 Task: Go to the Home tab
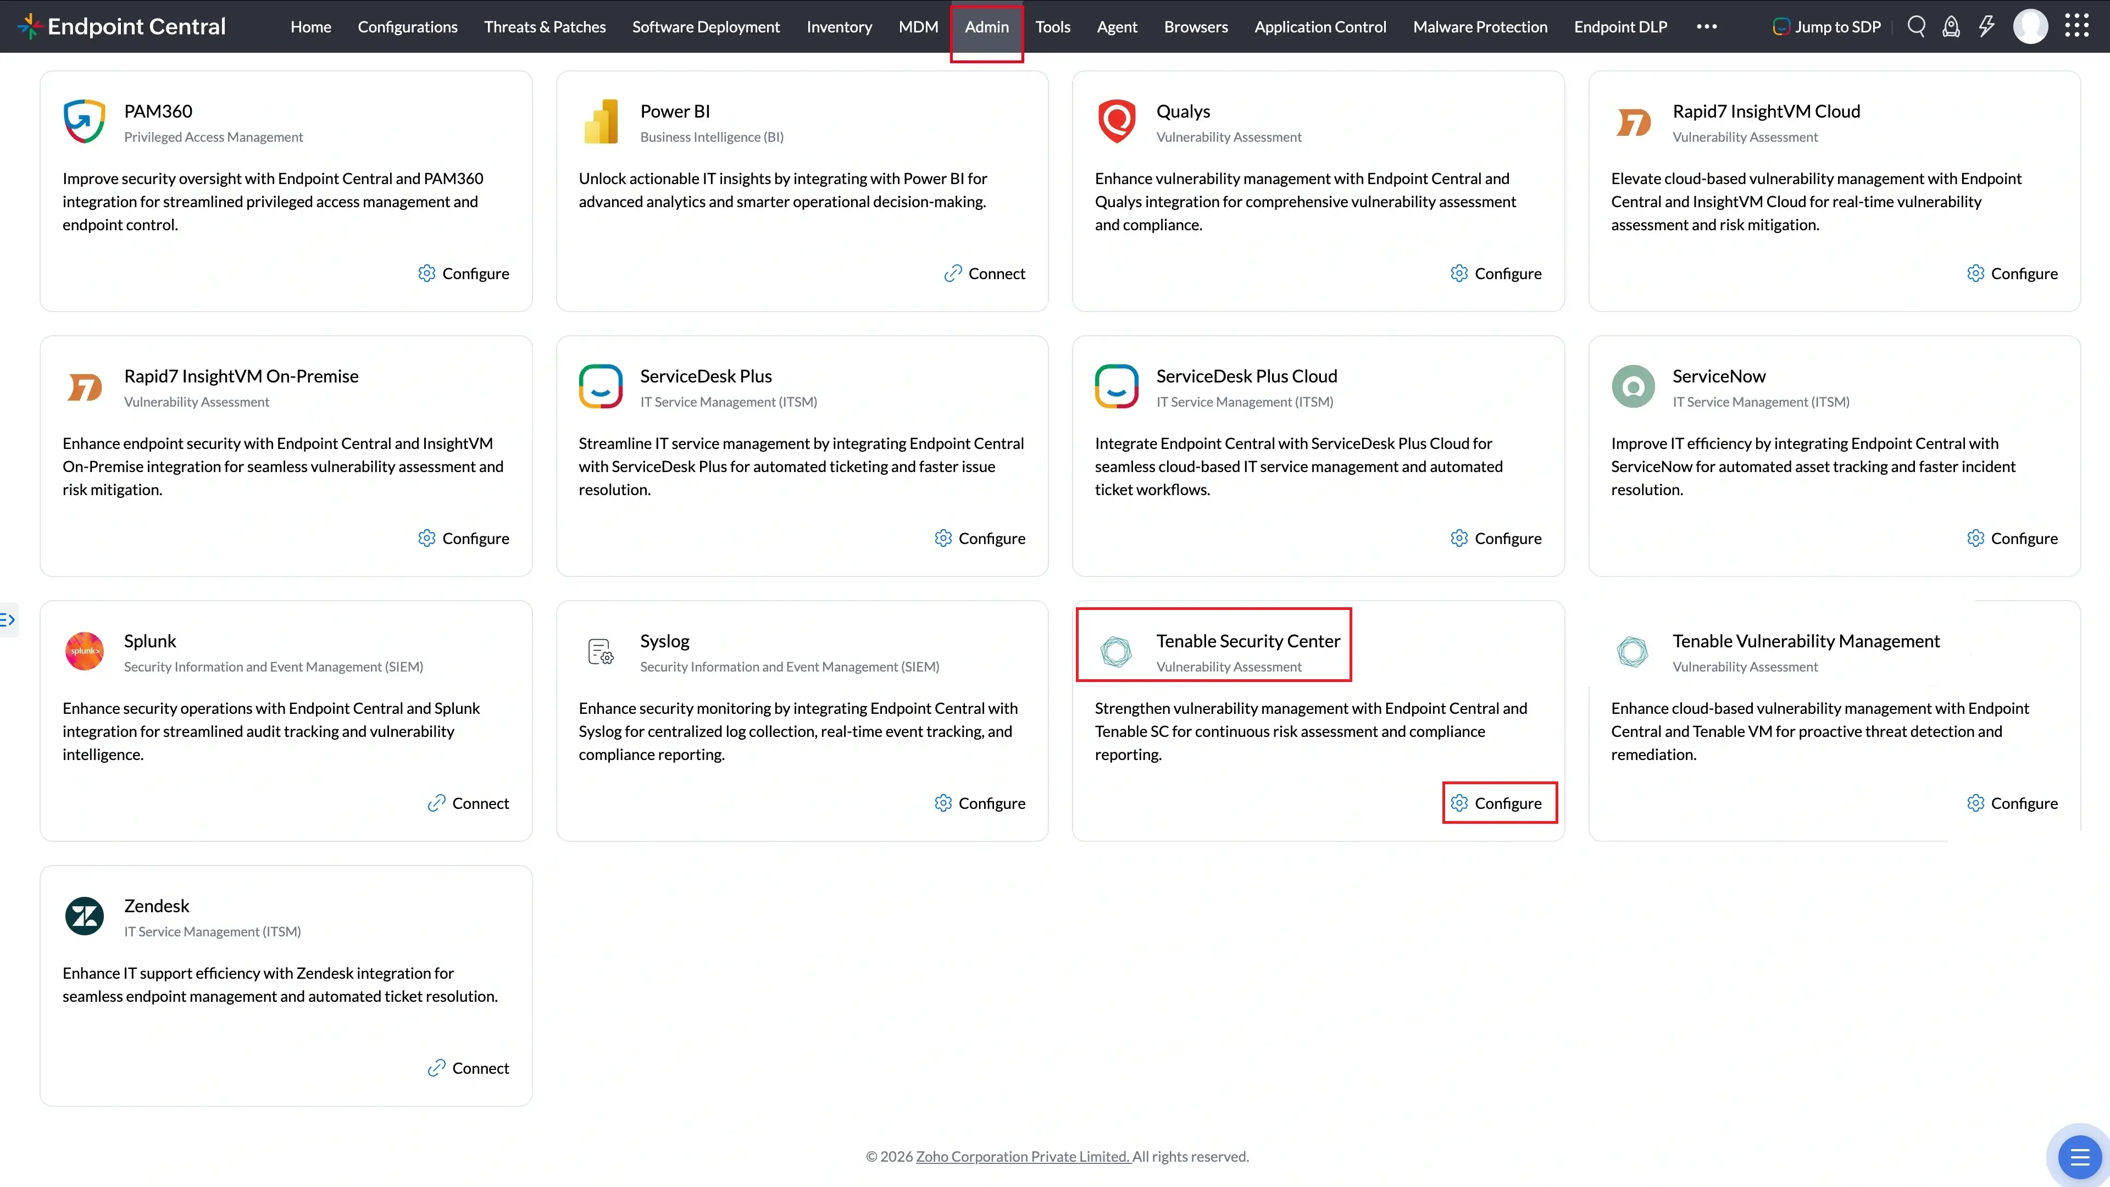click(x=310, y=26)
